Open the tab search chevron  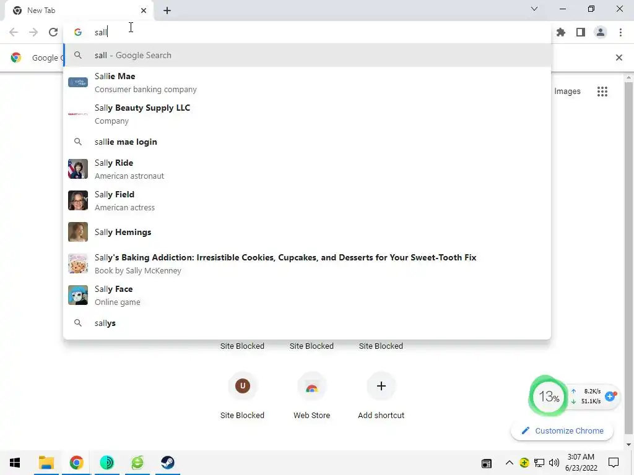coord(534,9)
